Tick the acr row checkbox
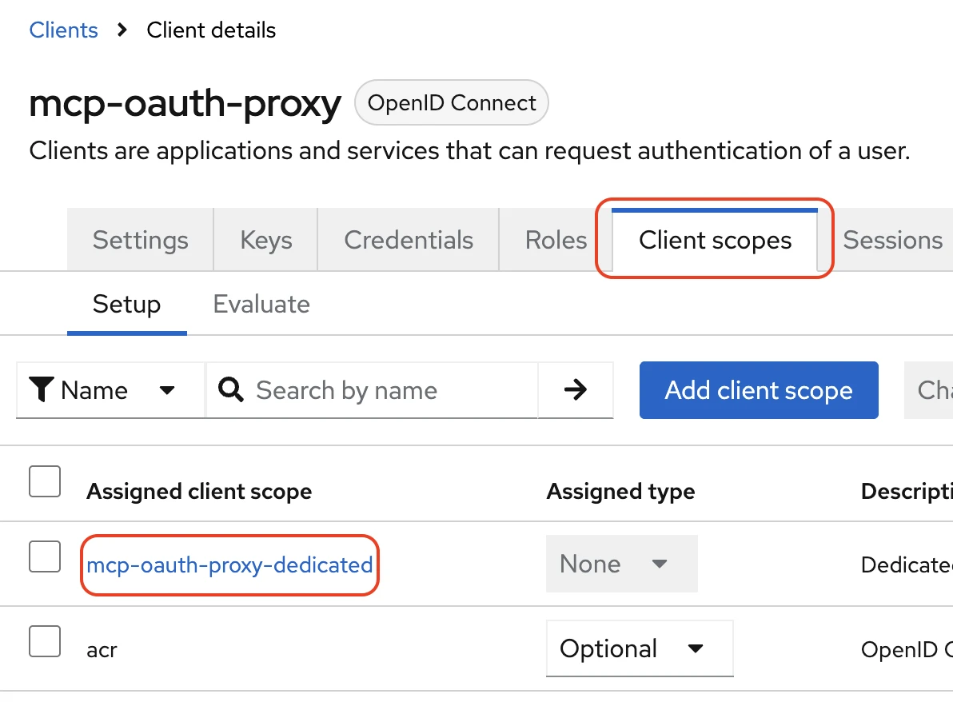Viewport: 953px width, 702px height. tap(45, 641)
